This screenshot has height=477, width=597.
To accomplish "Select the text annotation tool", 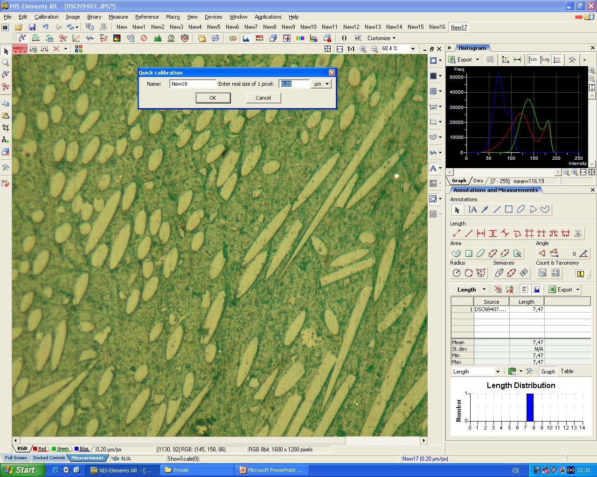I will [472, 210].
